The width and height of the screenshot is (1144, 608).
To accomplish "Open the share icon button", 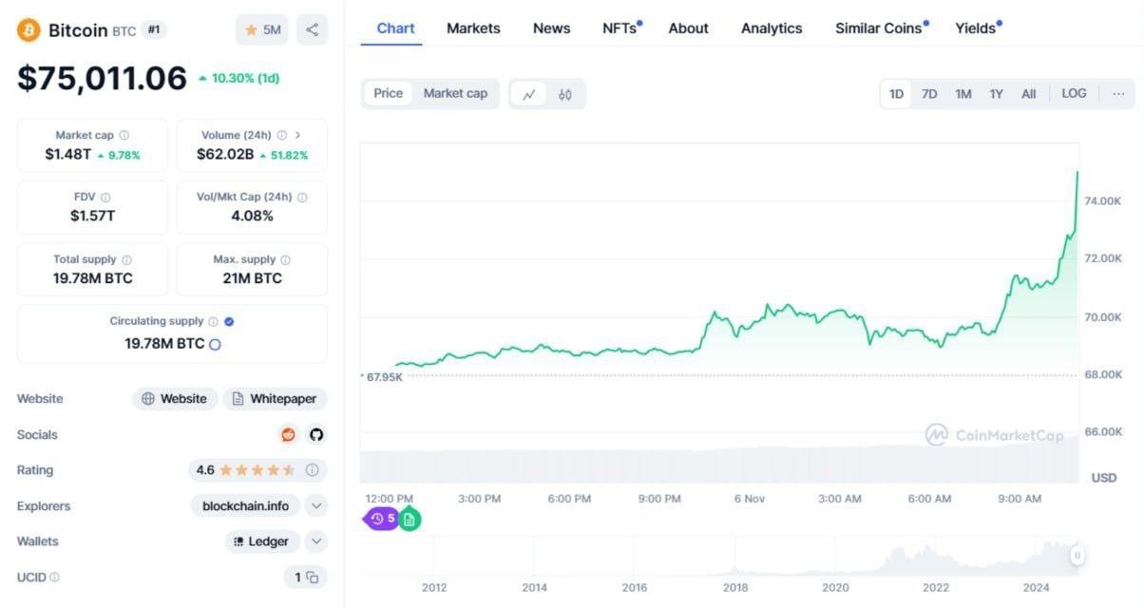I will (313, 29).
